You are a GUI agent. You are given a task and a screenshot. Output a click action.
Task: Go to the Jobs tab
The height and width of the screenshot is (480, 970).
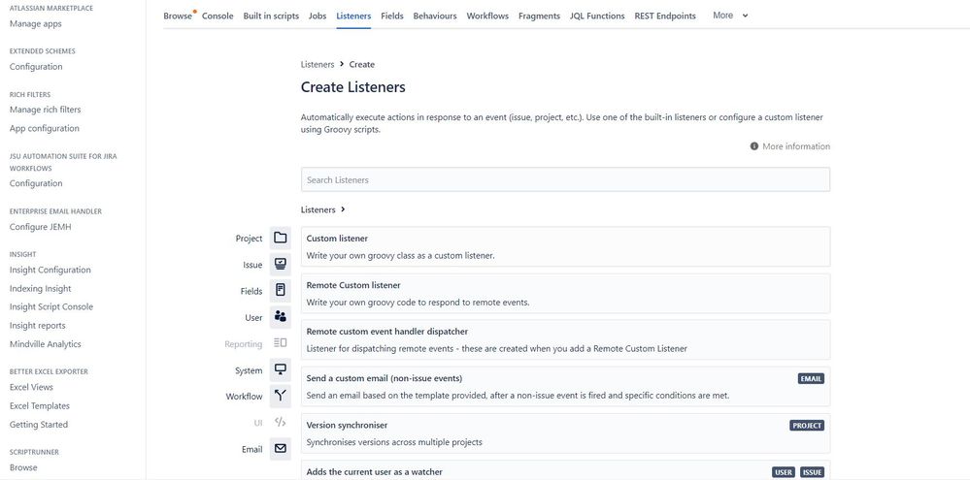(x=318, y=16)
